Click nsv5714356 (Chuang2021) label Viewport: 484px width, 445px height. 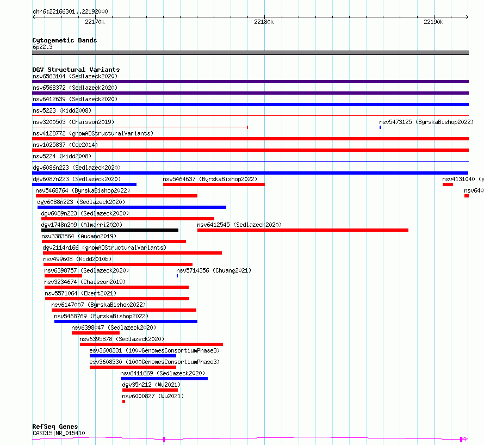pos(214,270)
